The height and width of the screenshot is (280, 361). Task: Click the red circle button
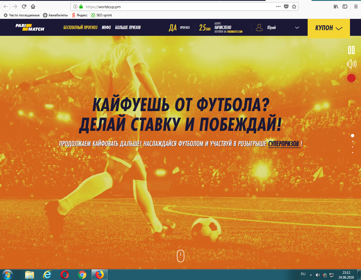click(351, 78)
